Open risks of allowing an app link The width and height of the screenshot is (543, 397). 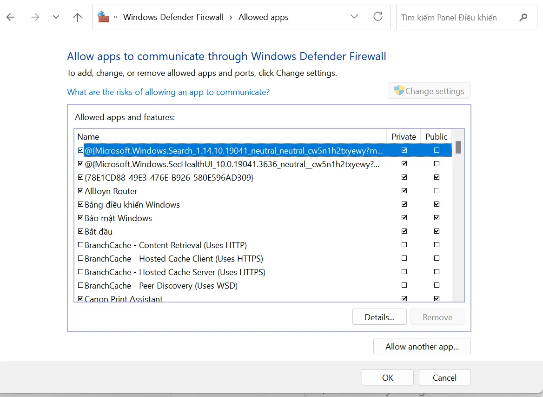click(x=168, y=92)
